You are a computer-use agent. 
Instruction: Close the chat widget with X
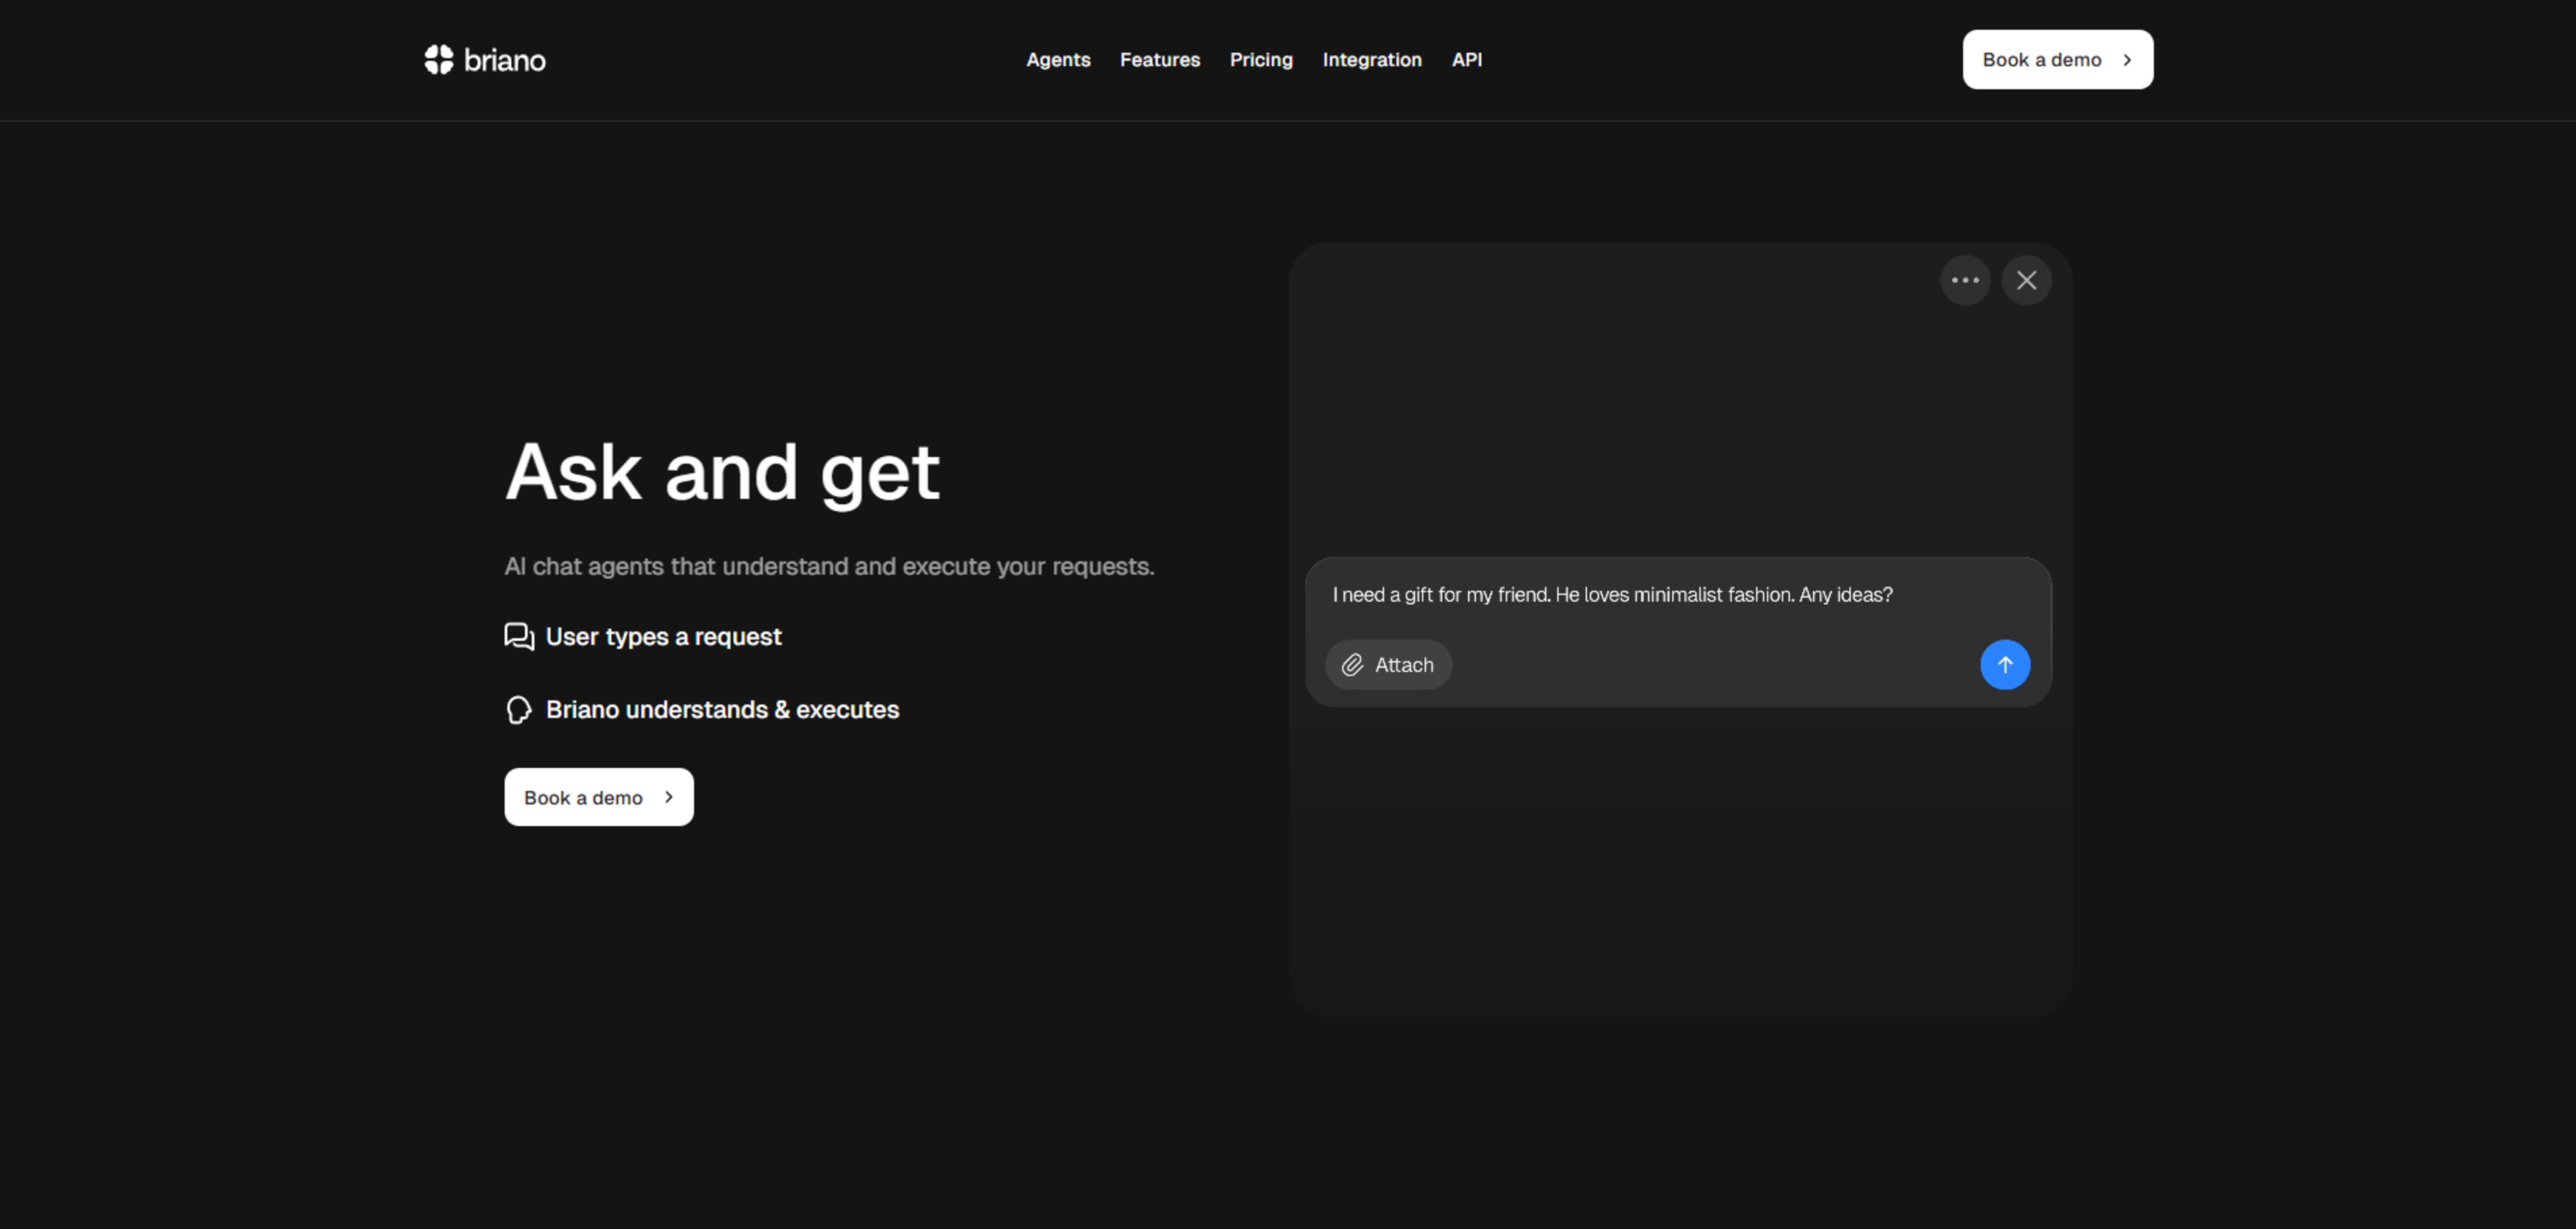2026,281
